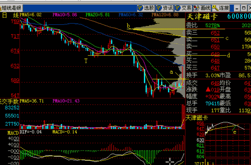Click the PMA120=6.88 moving average label

point(165,15)
